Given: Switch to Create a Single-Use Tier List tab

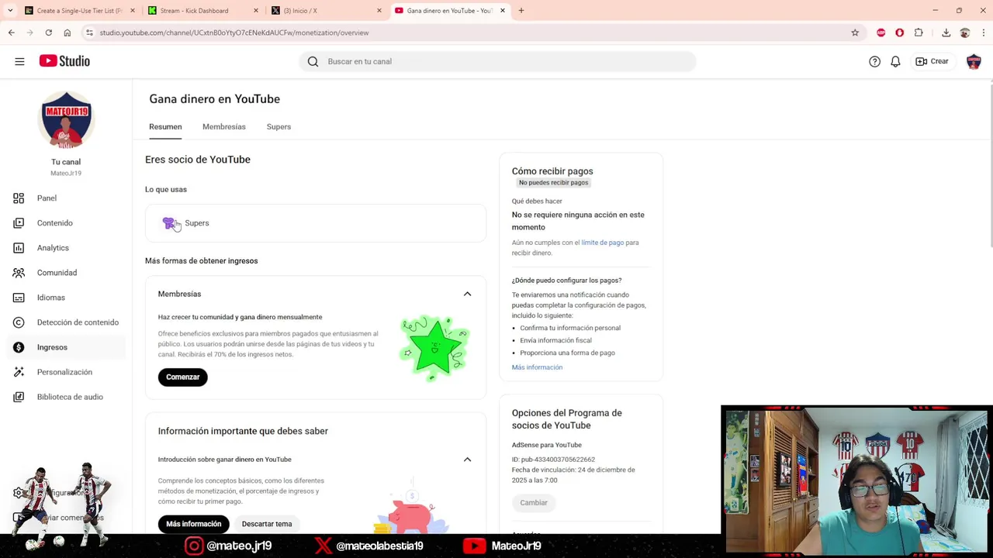Looking at the screenshot, I should [79, 11].
